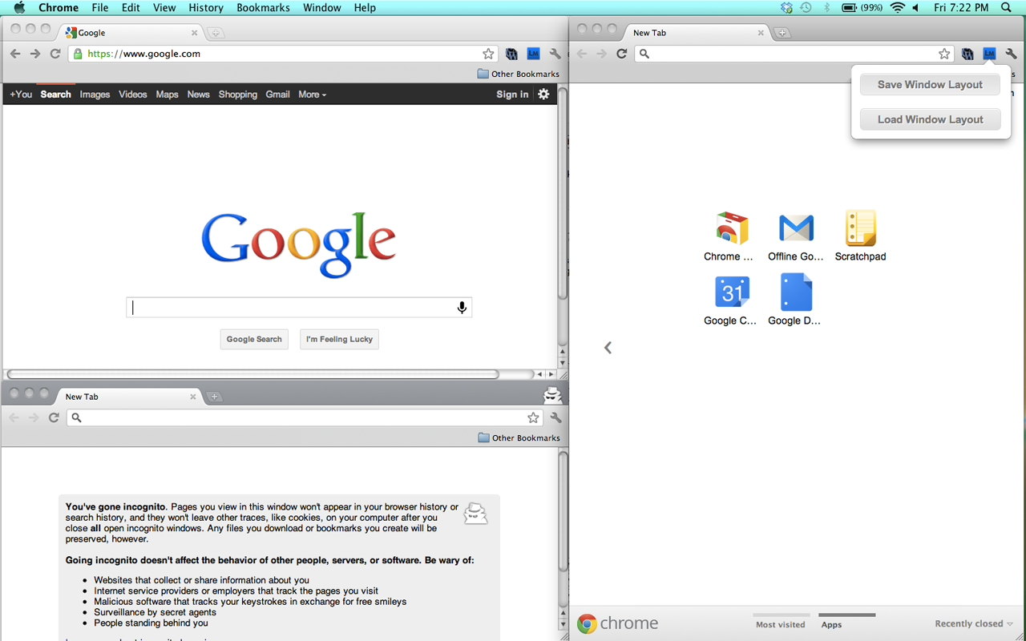Click Sign in on Google page

[x=512, y=95]
